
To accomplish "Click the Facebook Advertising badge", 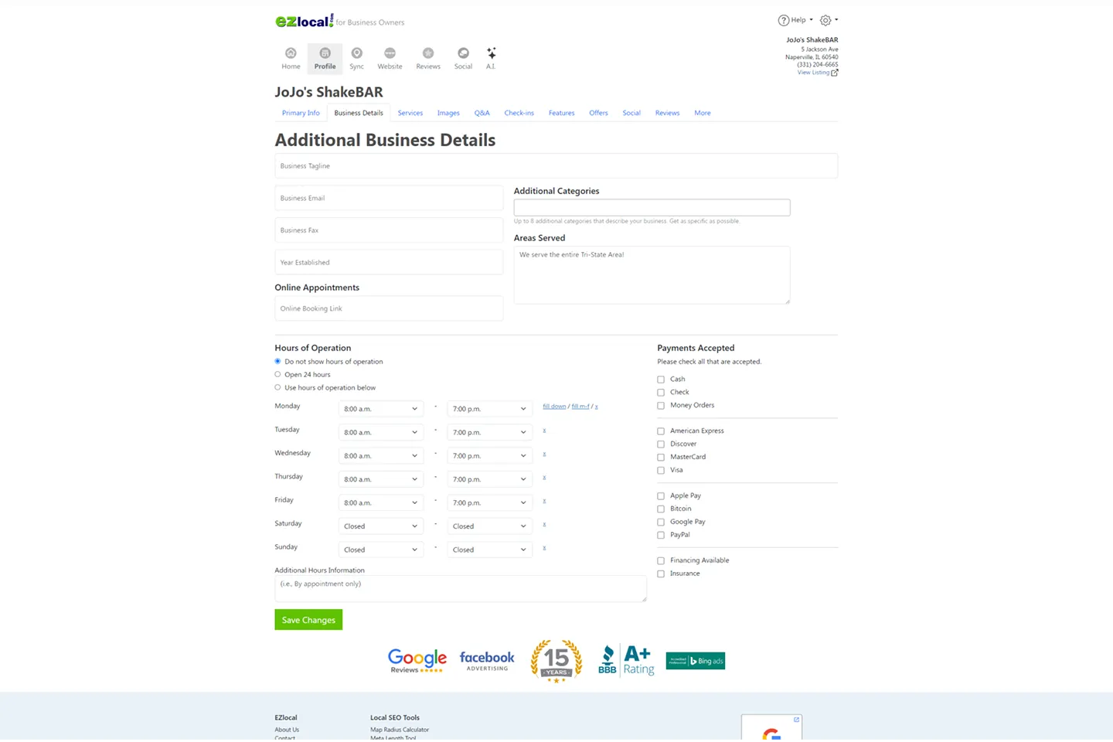I will pyautogui.click(x=487, y=661).
